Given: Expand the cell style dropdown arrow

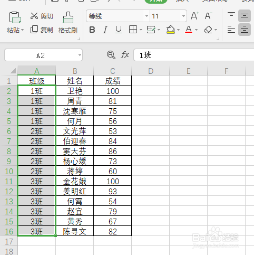Looking at the screenshot, I should coord(159,30).
